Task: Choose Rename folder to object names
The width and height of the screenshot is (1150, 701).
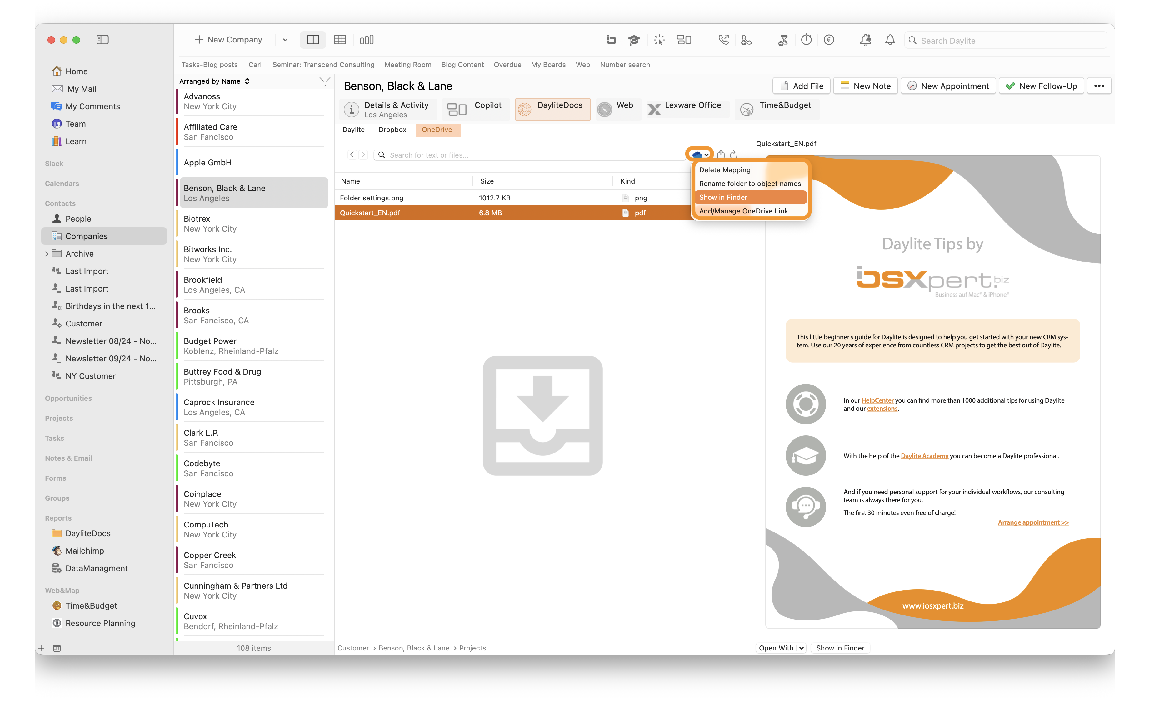Action: 751,183
